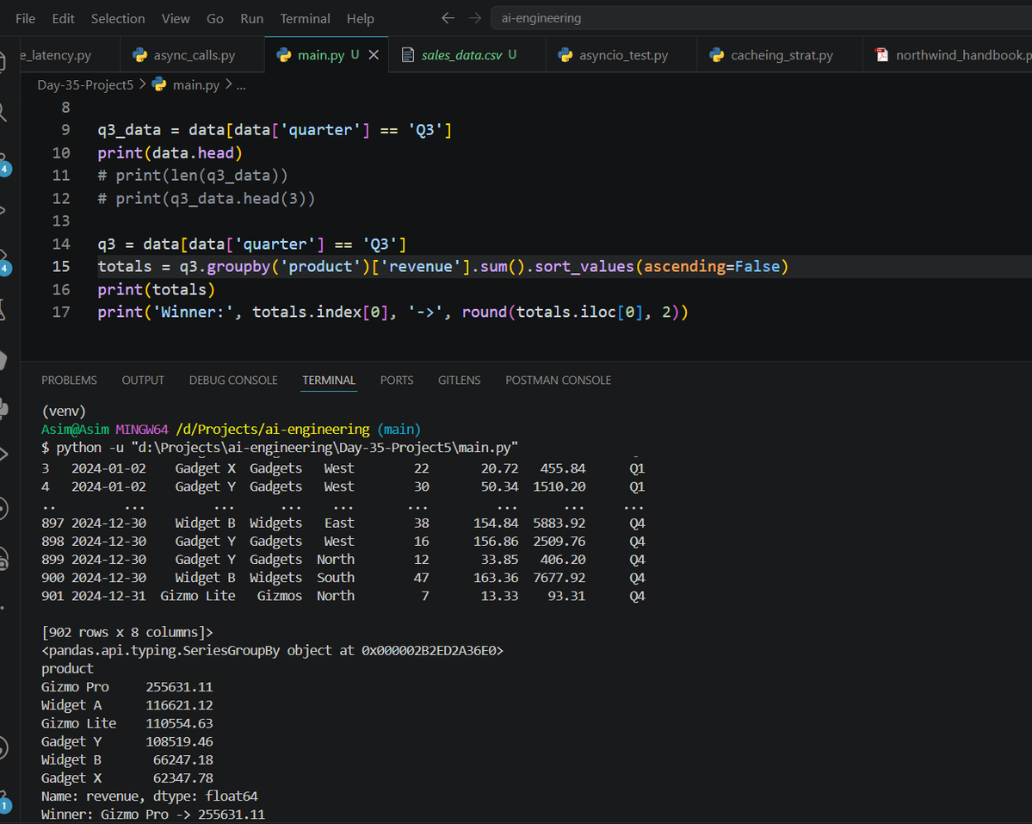1032x824 pixels.
Task: Click line number 9 in gutter
Action: click(x=65, y=130)
